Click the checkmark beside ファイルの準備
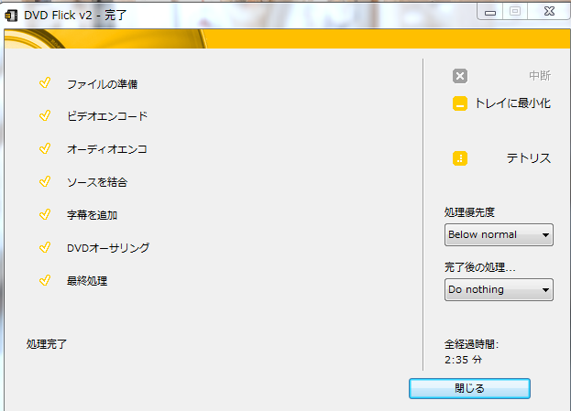This screenshot has height=411, width=571. [x=45, y=83]
